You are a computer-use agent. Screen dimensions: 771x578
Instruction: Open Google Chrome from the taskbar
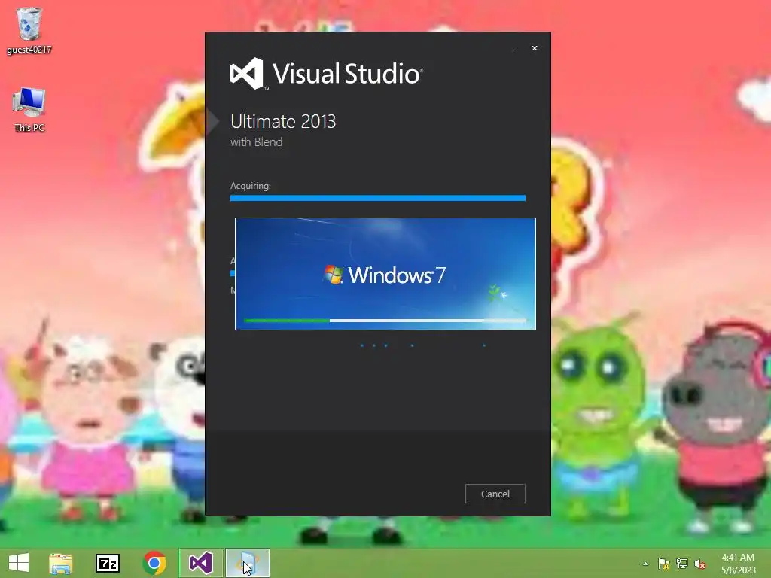tap(154, 563)
